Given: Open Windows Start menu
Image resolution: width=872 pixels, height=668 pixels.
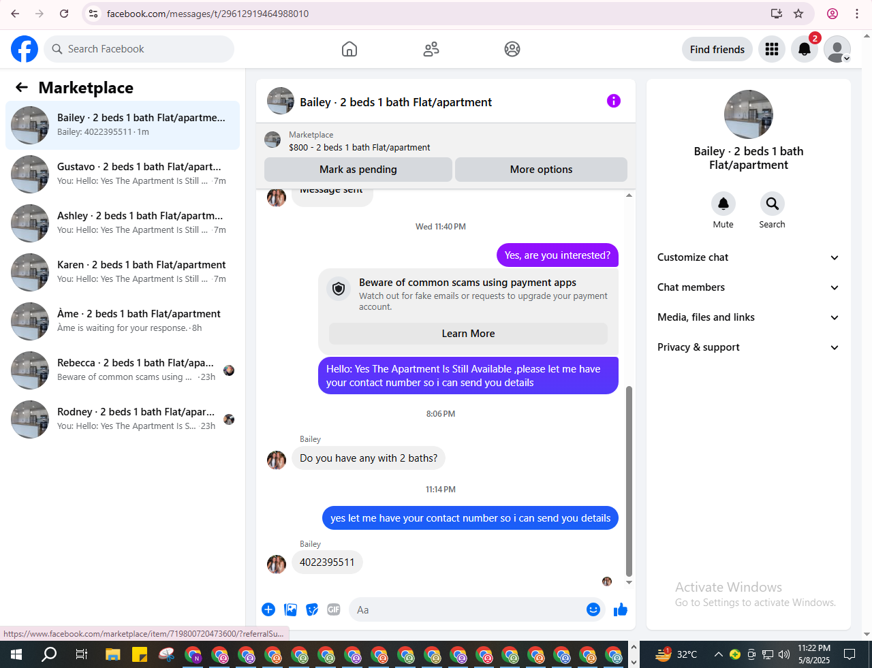Looking at the screenshot, I should tap(16, 655).
